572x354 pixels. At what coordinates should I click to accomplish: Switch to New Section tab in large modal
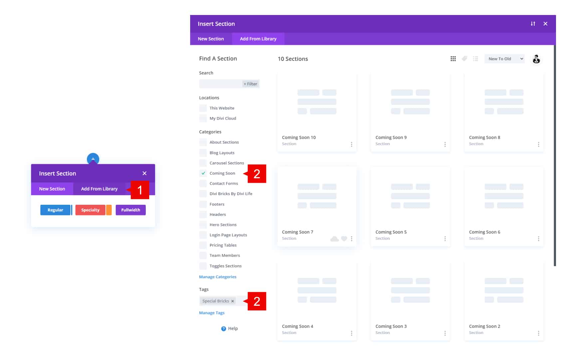[210, 39]
